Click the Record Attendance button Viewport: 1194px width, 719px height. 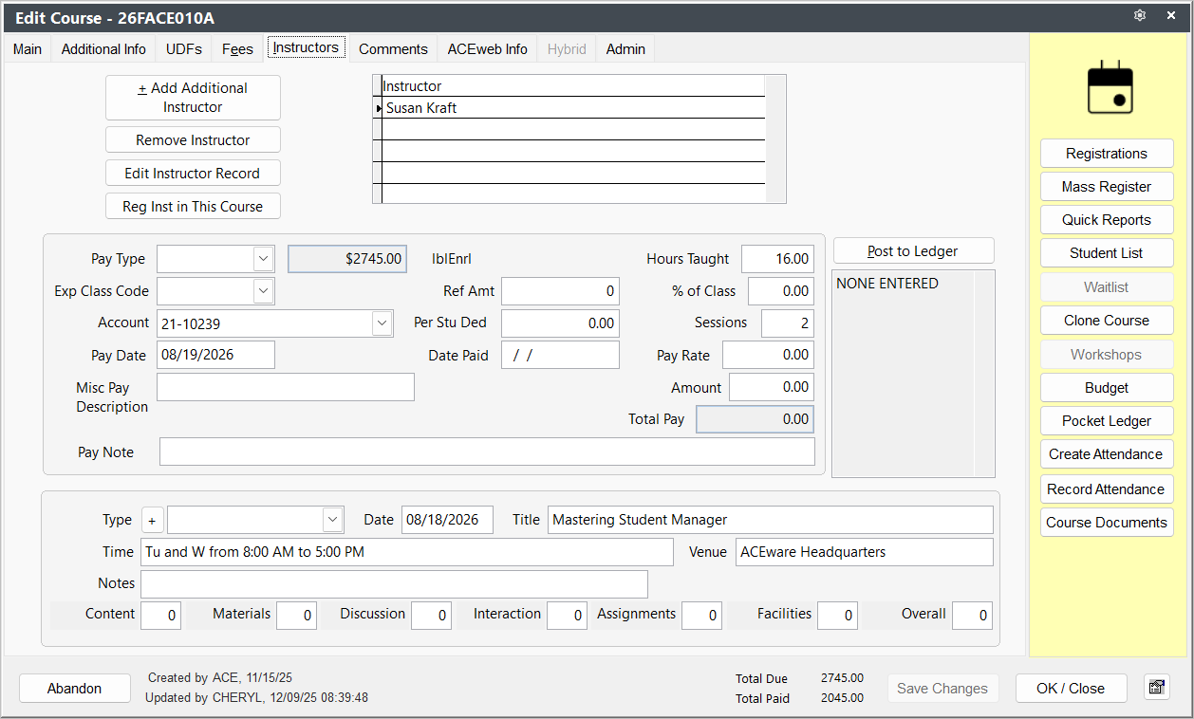click(x=1107, y=489)
